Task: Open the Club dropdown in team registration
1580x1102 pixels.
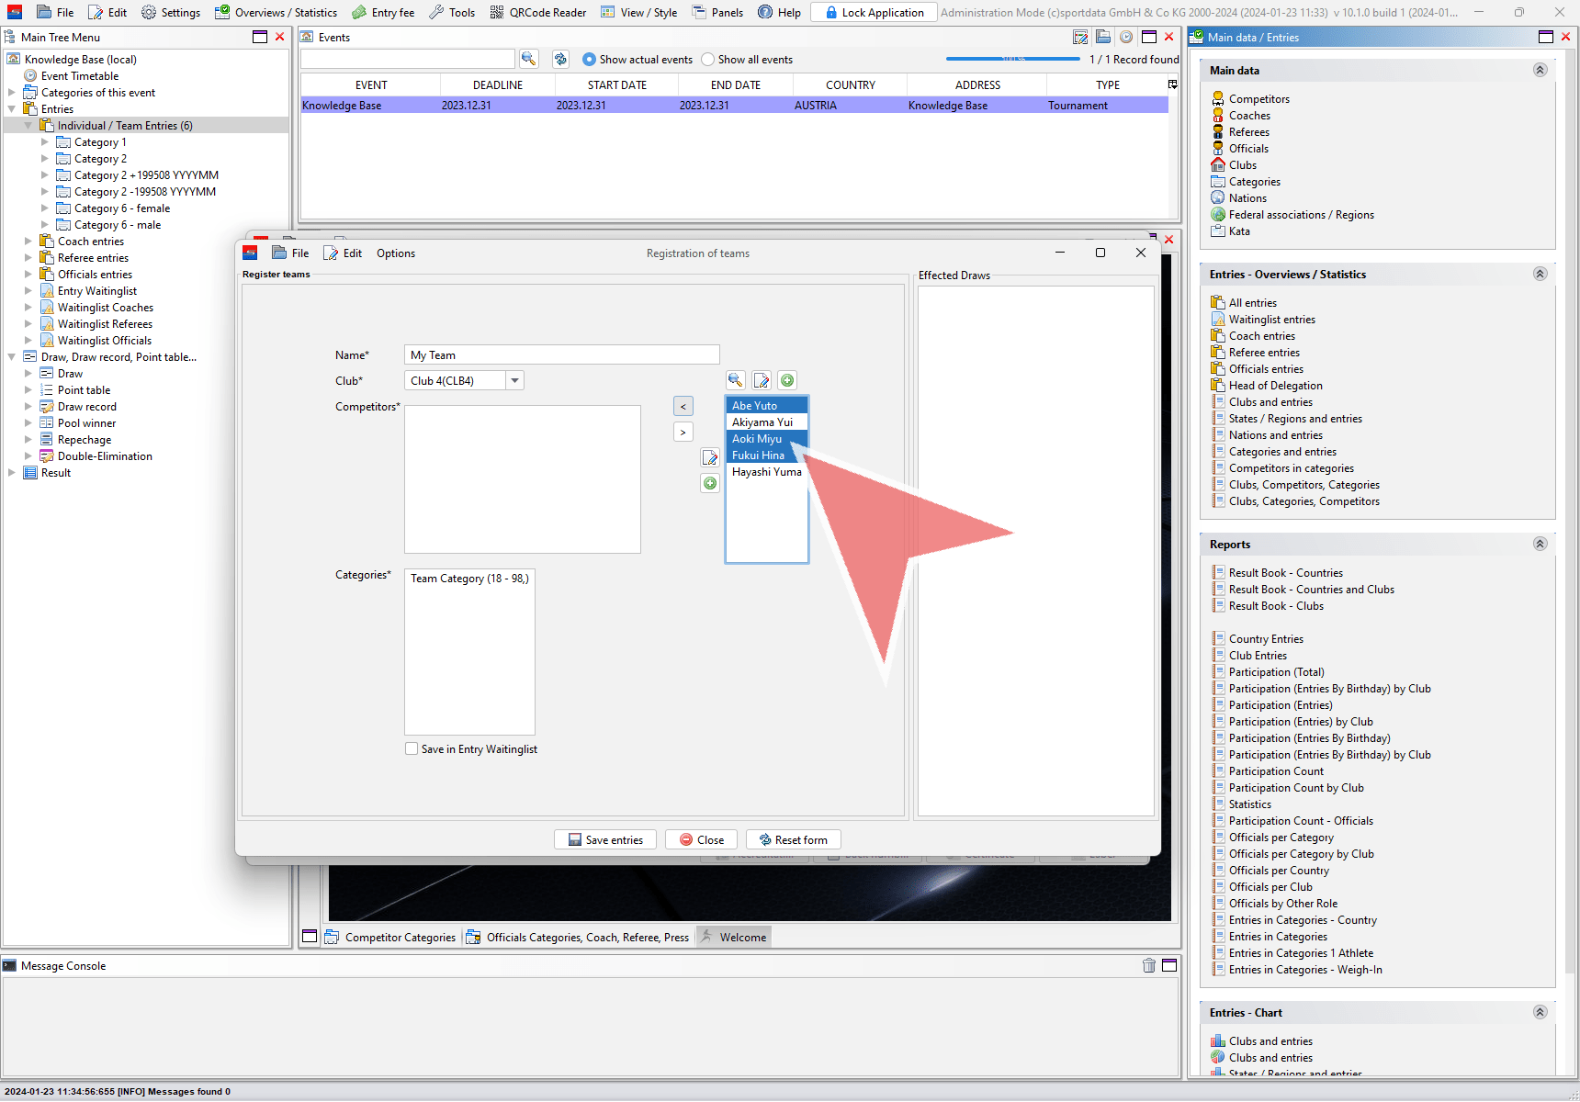Action: (x=514, y=381)
